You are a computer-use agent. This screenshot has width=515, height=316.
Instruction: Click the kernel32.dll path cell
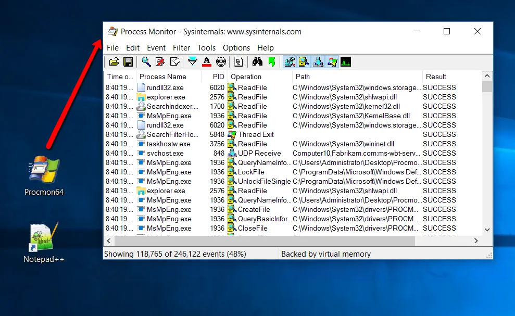point(346,106)
